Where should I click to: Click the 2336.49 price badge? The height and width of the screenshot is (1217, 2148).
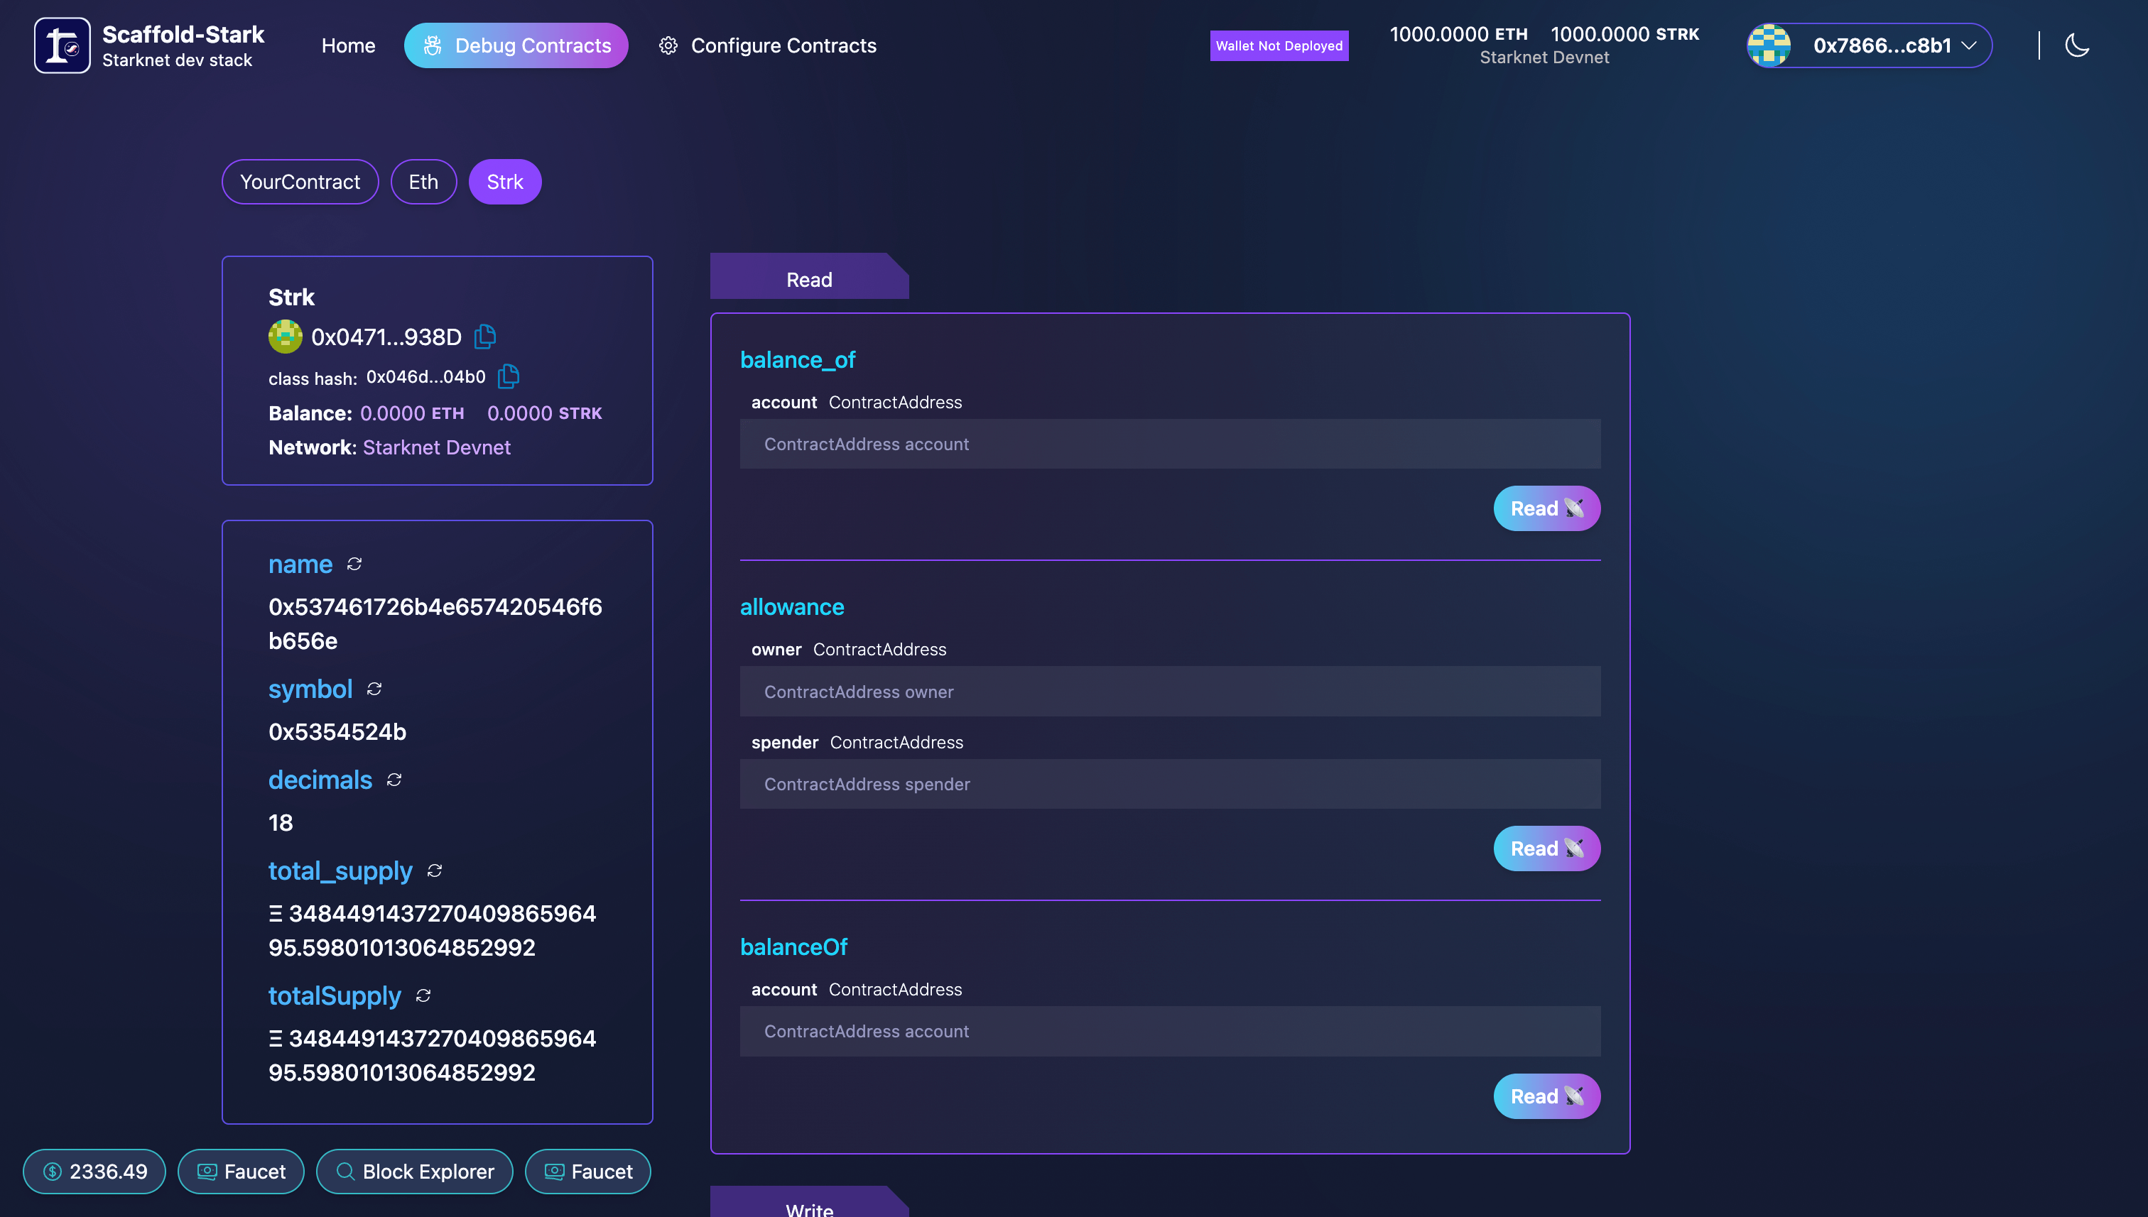click(94, 1171)
